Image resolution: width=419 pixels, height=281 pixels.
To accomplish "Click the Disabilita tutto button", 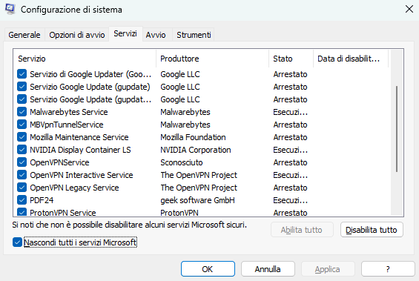I will point(372,230).
